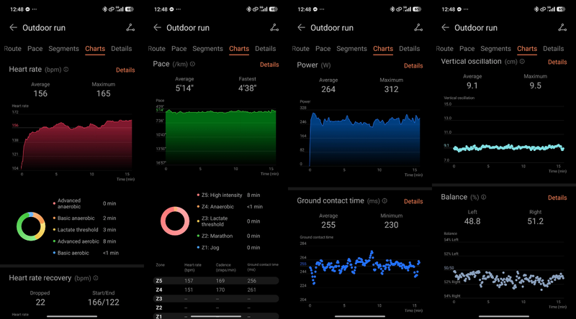Tap the notification dot icon beside 12:48 on Pace screen
This screenshot has height=319, width=576.
[171, 9]
